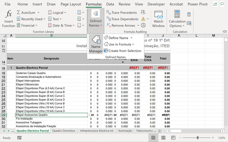The width and height of the screenshot is (228, 142).
Task: Expand Define Name dropdown arrow
Action: coord(132,38)
